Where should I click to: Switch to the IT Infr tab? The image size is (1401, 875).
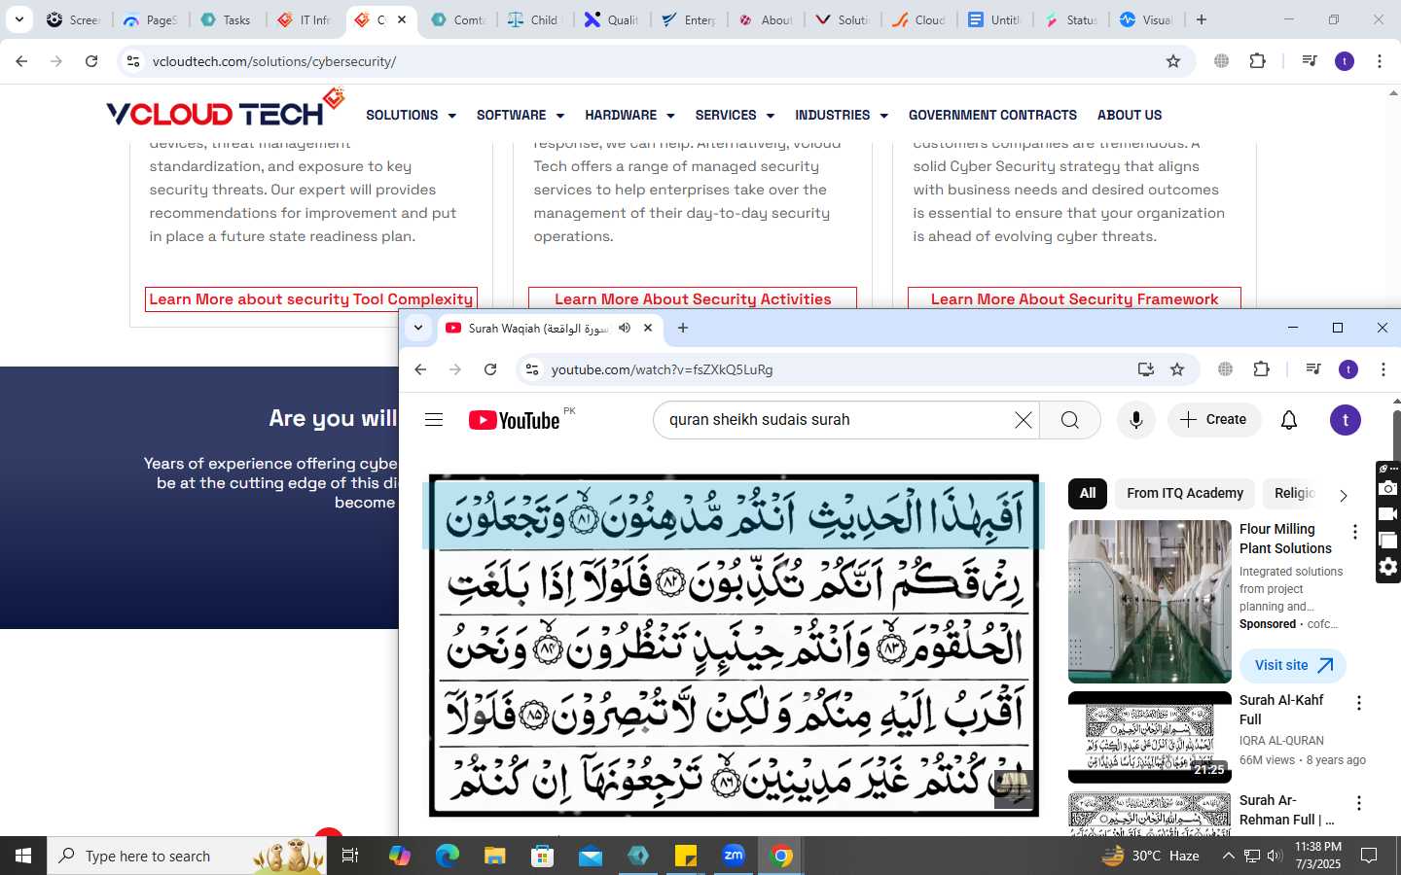pyautogui.click(x=305, y=19)
